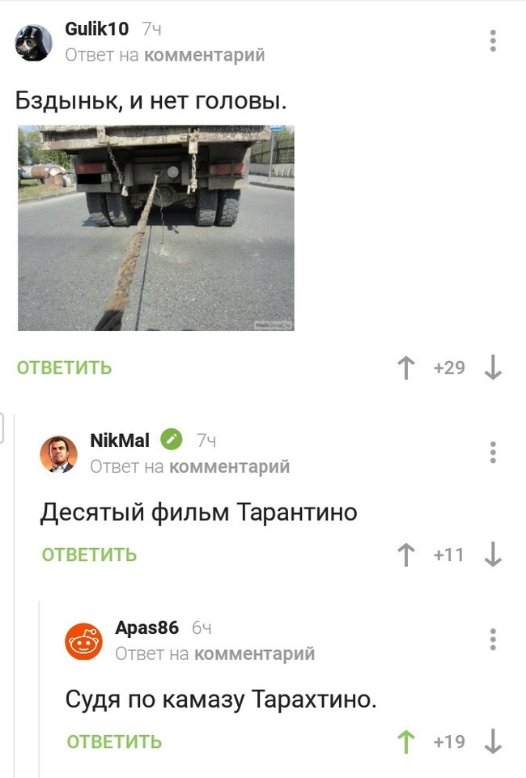Go to parent comment of Gulik10's reply
The width and height of the screenshot is (526, 778).
[204, 54]
